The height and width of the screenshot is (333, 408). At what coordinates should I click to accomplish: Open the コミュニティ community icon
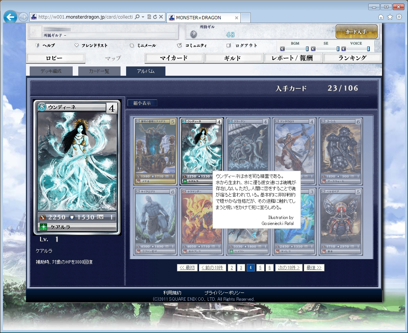coord(180,45)
